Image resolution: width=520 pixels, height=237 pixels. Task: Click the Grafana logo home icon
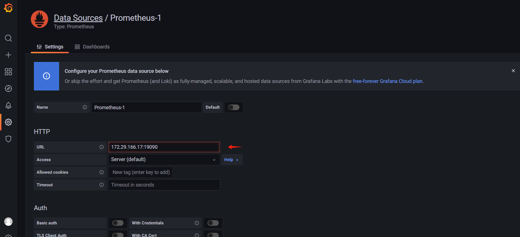(8, 8)
